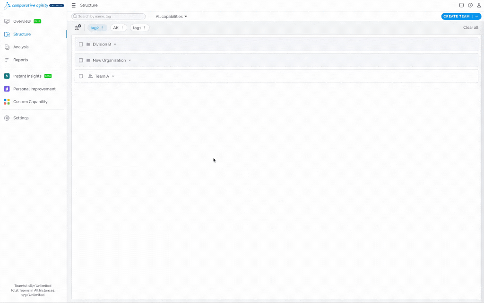Open the user profile icon
The image size is (484, 303).
(x=479, y=5)
